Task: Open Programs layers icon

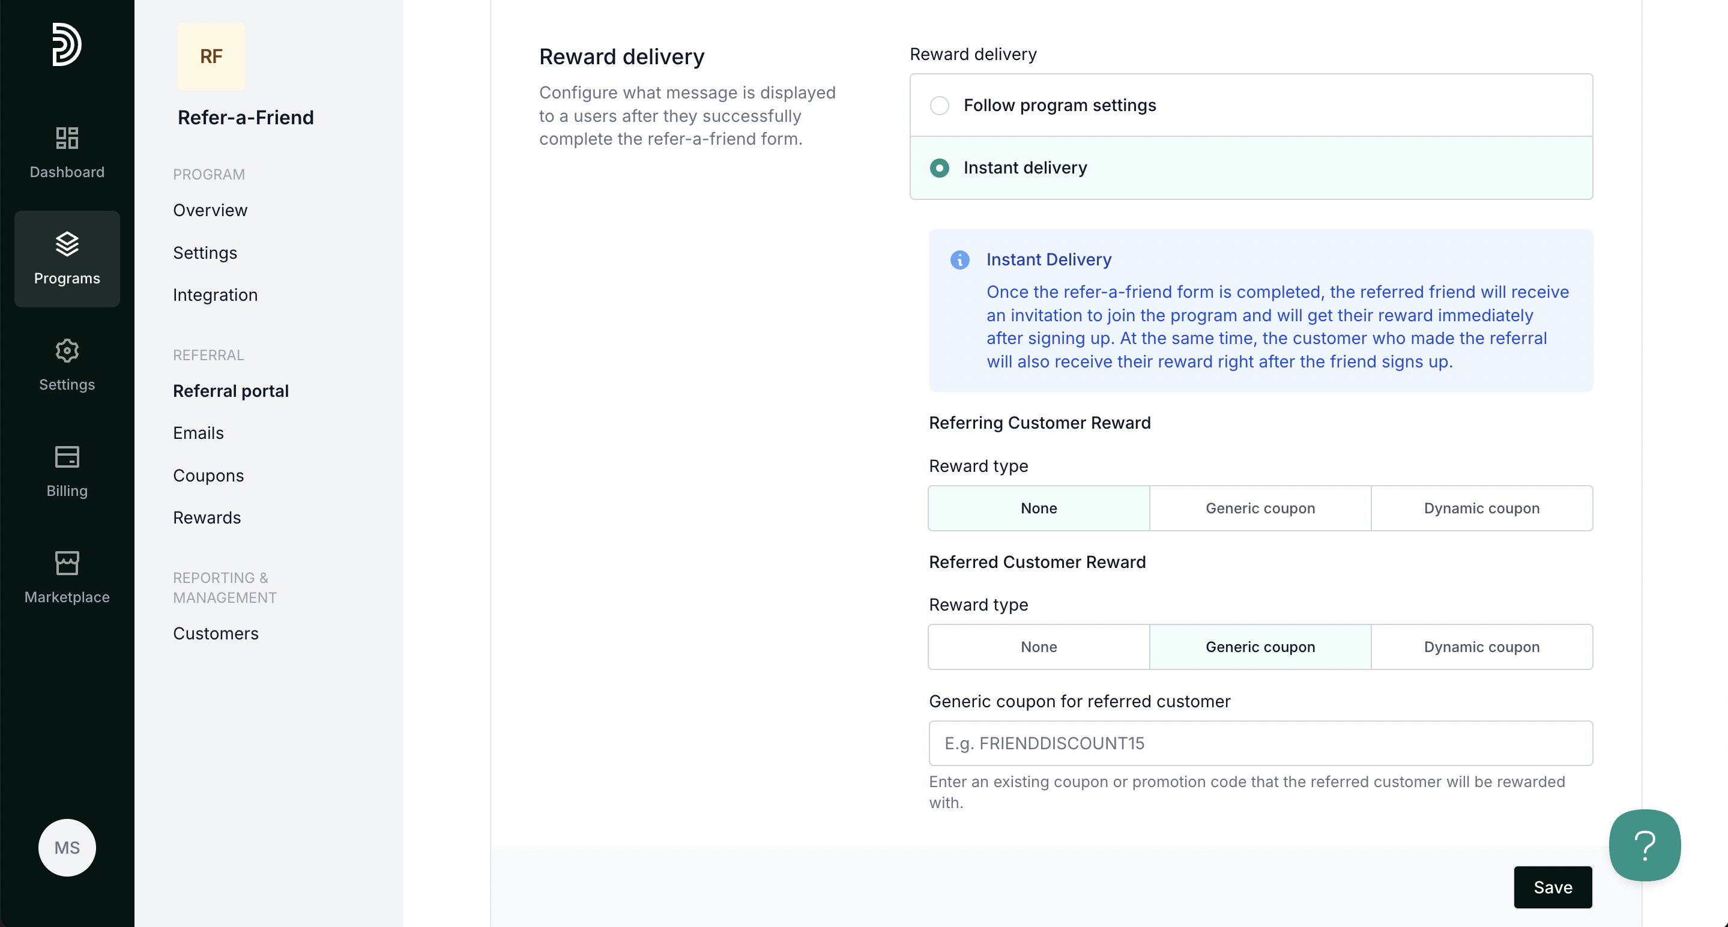Action: coord(67,244)
